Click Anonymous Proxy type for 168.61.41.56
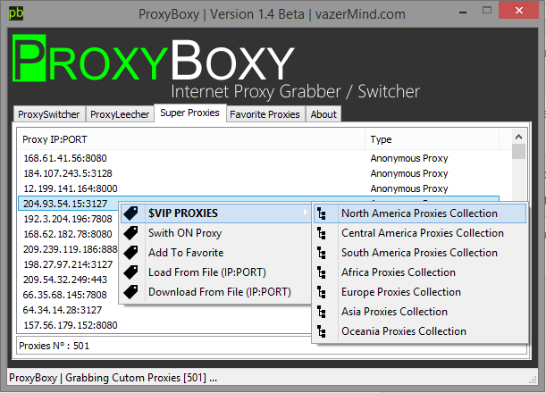 (409, 158)
